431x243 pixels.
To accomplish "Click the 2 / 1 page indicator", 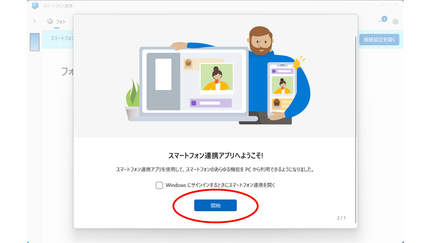I will [x=341, y=218].
